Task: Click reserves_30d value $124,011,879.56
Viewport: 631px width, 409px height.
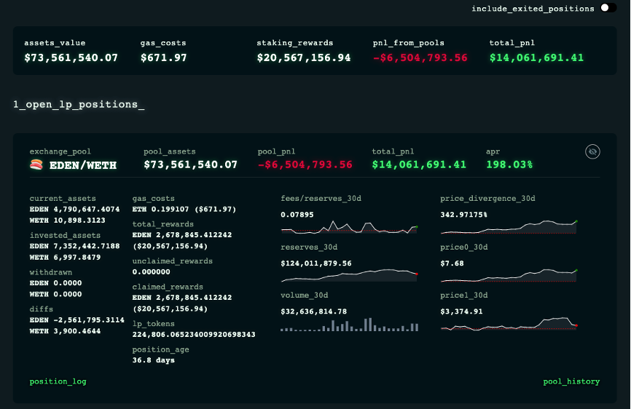Action: point(316,263)
